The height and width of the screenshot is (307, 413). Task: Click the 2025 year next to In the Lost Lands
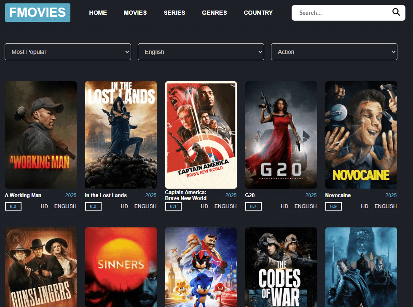click(151, 195)
